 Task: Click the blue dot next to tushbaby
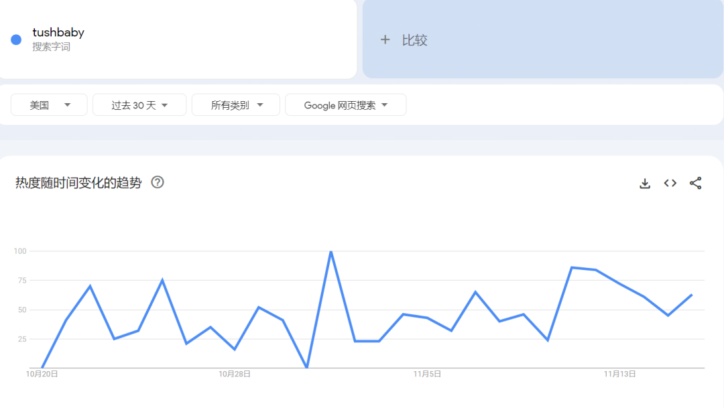(x=16, y=40)
